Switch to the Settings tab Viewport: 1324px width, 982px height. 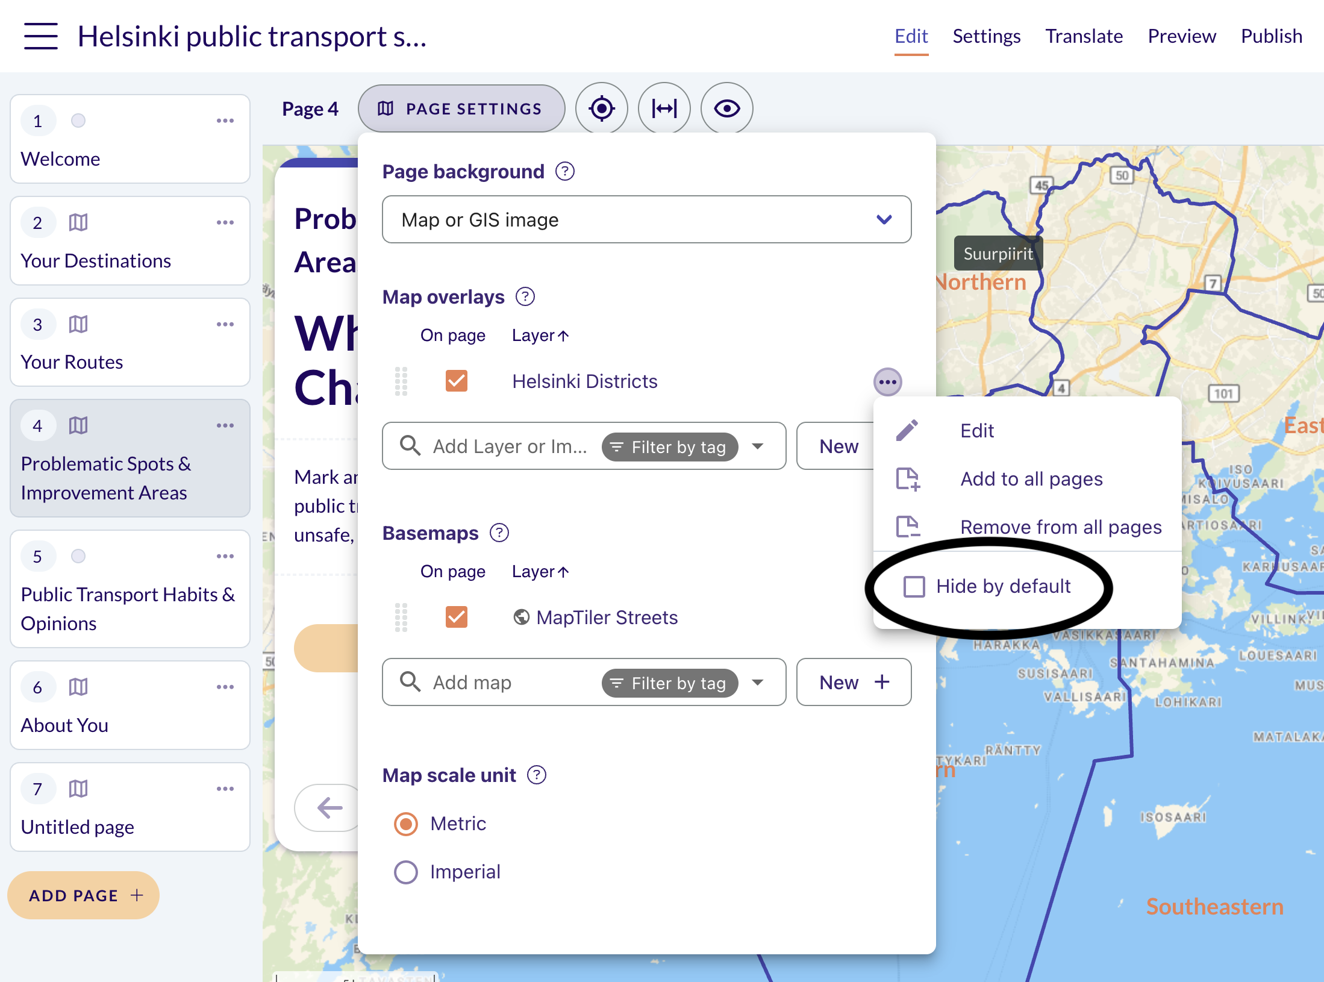click(x=987, y=36)
